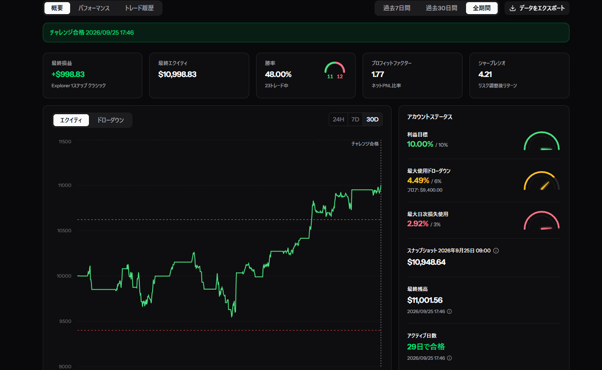The image size is (602, 370).
Task: Click the 最終残高 amount $11,001.56
Action: click(425, 300)
